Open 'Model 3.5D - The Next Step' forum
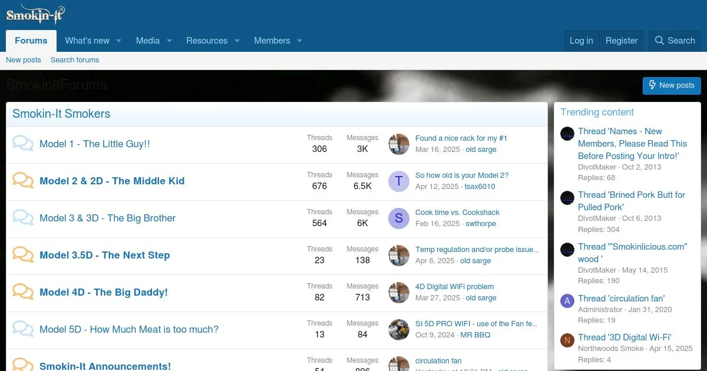This screenshot has height=371, width=707. click(x=105, y=255)
